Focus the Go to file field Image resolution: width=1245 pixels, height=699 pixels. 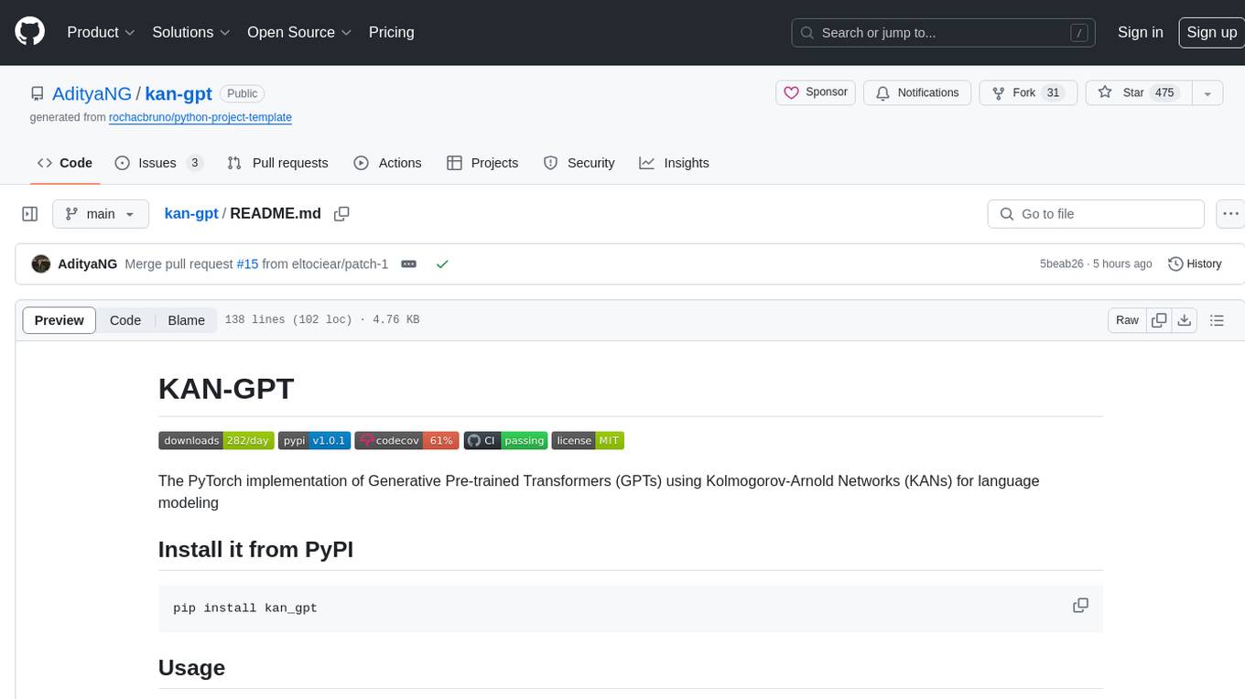coord(1096,214)
